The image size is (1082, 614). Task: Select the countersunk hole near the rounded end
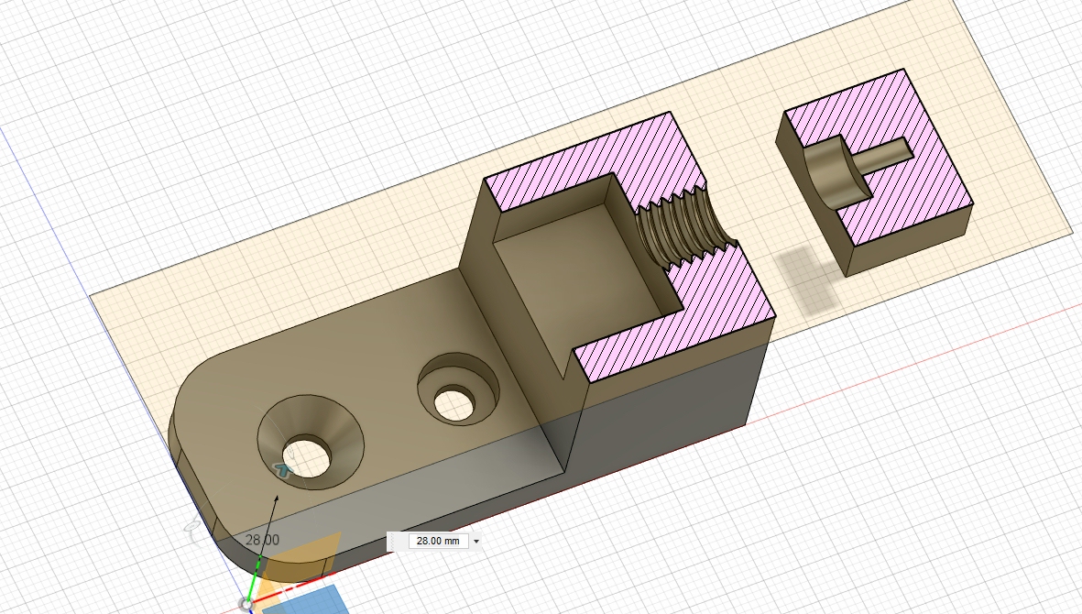click(311, 443)
